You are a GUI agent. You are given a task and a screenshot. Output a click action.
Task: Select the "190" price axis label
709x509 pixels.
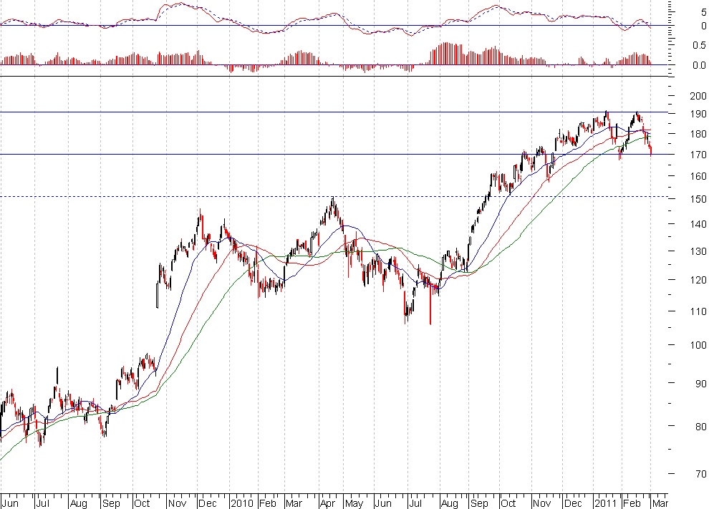698,114
